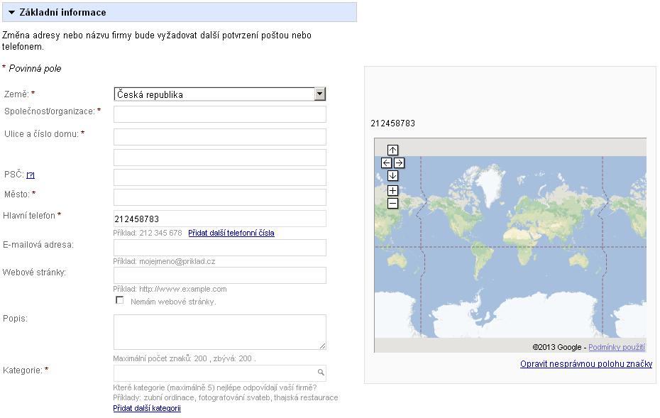Open the PSČ help [?] icon
The image size is (660, 418).
[31, 175]
